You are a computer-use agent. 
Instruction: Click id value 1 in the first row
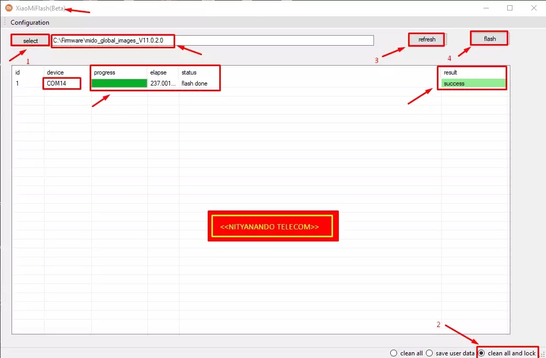click(17, 83)
